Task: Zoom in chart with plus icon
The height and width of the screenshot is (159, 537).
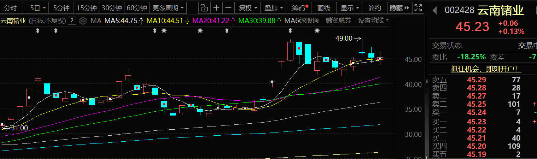Action: (216, 7)
